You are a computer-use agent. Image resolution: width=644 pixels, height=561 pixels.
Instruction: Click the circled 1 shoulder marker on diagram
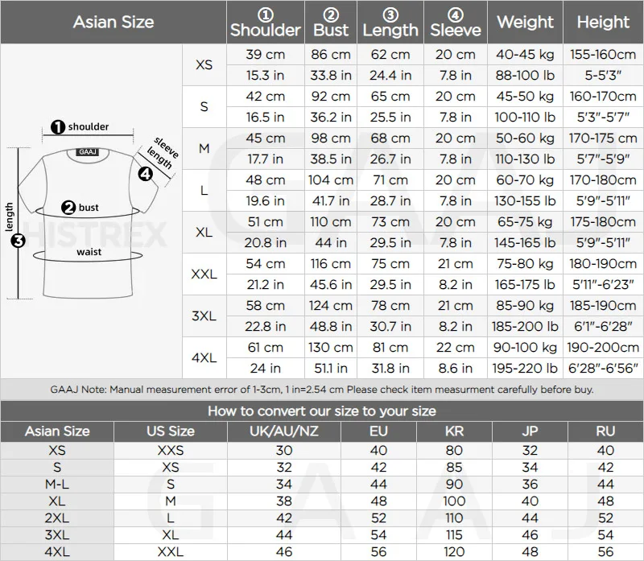tap(58, 127)
